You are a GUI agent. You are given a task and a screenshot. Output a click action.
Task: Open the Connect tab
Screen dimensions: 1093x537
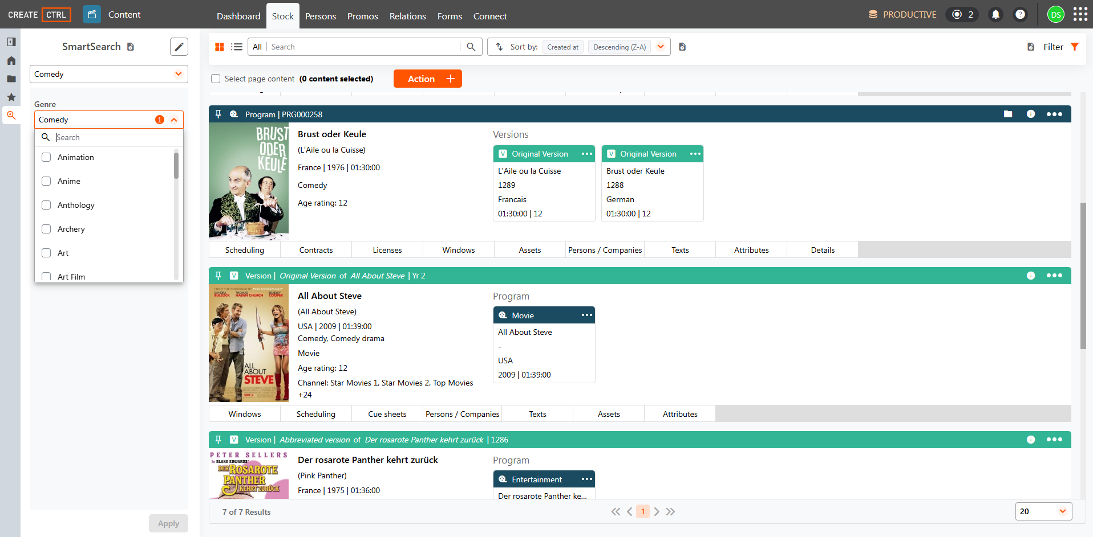point(490,16)
